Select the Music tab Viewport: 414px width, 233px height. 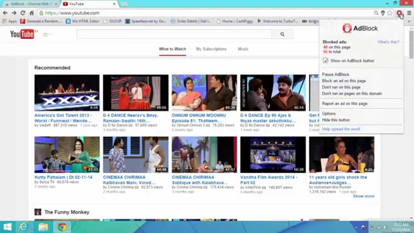(243, 49)
